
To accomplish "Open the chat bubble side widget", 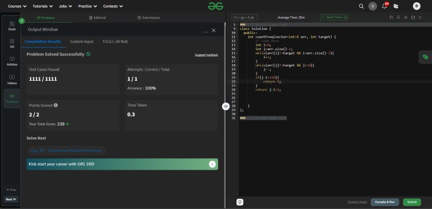I will pos(426,57).
